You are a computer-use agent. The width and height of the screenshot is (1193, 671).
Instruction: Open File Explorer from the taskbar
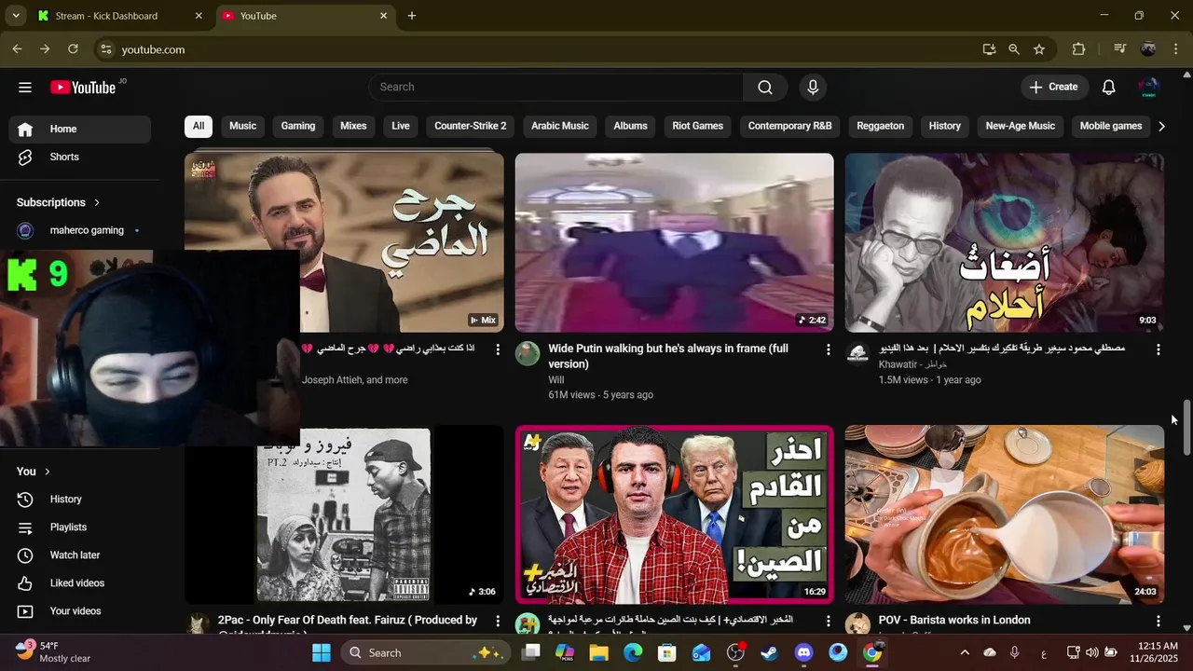[x=598, y=652]
